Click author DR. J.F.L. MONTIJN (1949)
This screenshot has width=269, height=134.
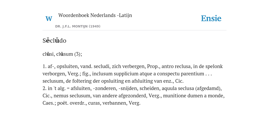tap(78, 26)
